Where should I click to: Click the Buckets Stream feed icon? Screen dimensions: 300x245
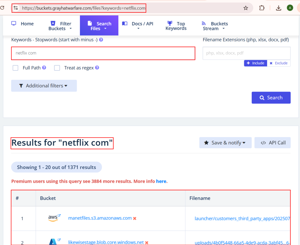(204, 23)
